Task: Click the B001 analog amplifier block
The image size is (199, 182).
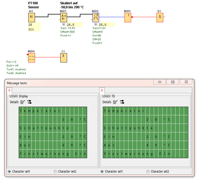Action: [64, 17]
